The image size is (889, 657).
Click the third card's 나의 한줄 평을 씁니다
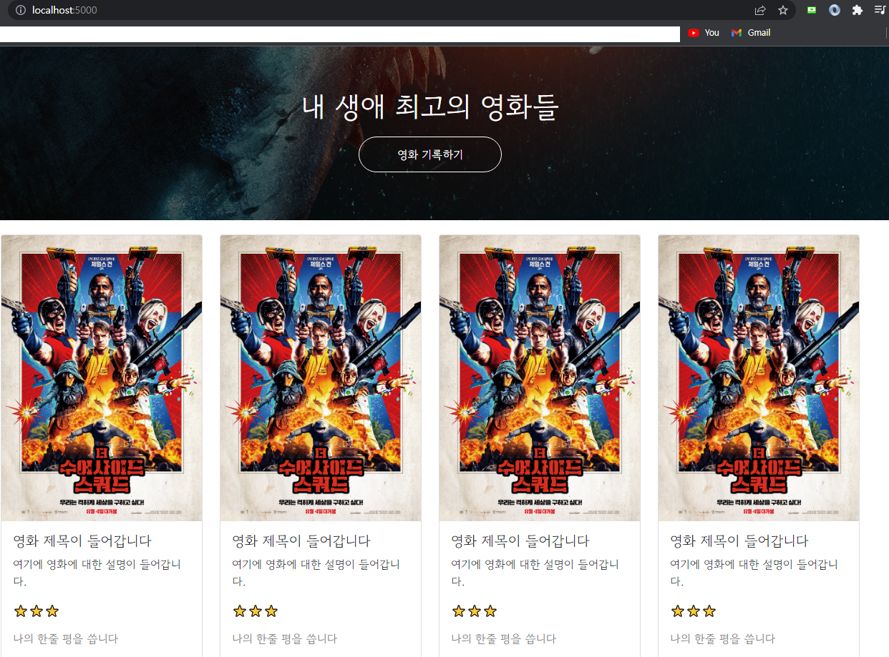tap(504, 638)
